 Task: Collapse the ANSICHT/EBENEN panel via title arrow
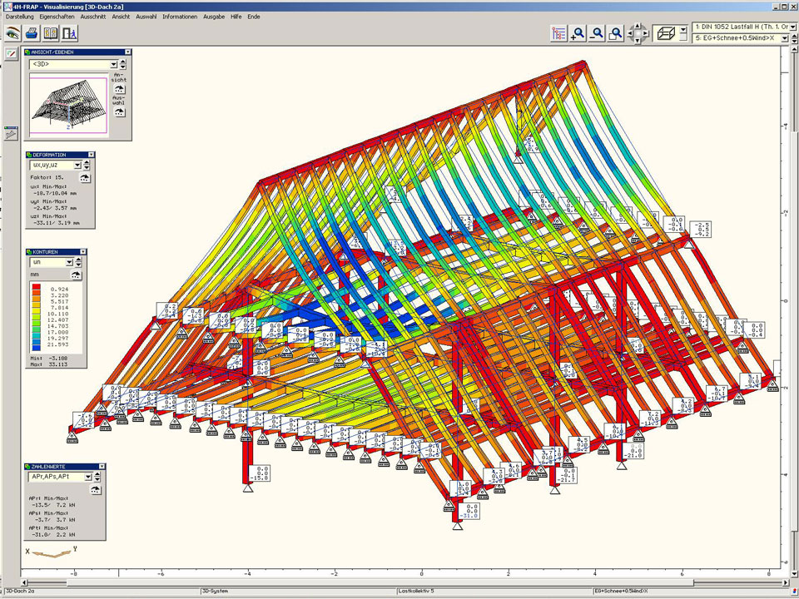click(127, 52)
